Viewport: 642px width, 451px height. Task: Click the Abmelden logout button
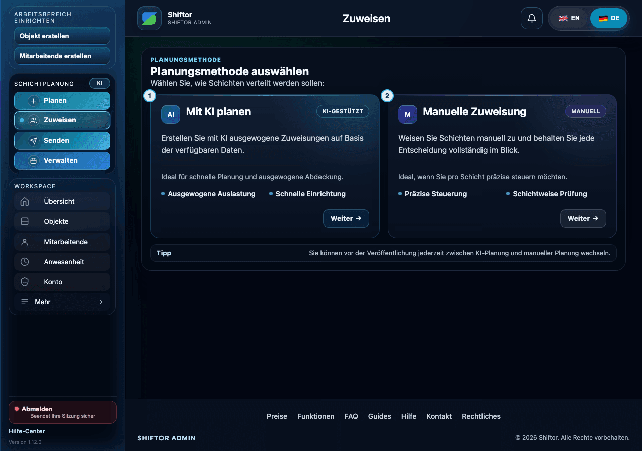(63, 412)
